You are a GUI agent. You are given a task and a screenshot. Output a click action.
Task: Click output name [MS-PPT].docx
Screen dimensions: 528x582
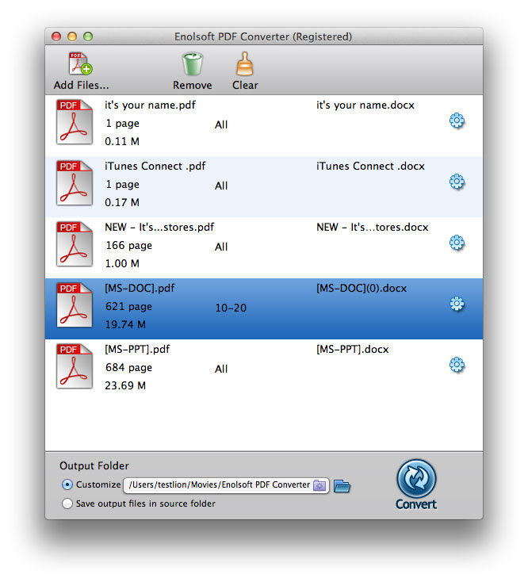pyautogui.click(x=353, y=349)
